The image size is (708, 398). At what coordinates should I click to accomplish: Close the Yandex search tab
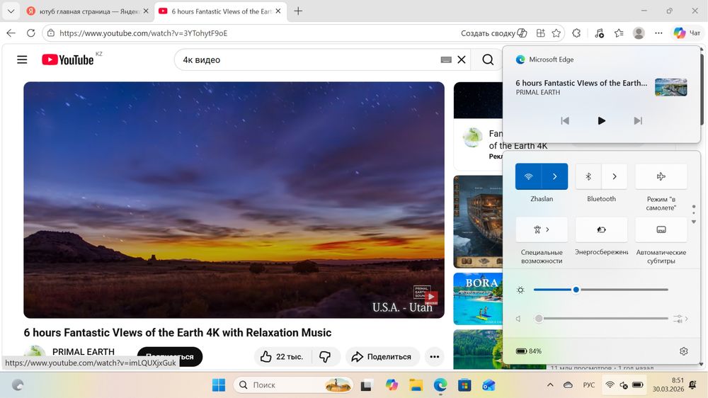point(146,11)
